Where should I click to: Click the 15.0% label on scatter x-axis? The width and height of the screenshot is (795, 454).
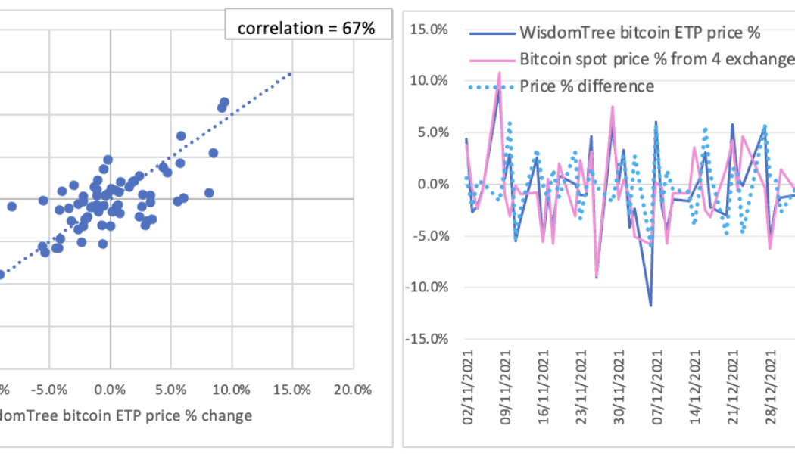[292, 390]
